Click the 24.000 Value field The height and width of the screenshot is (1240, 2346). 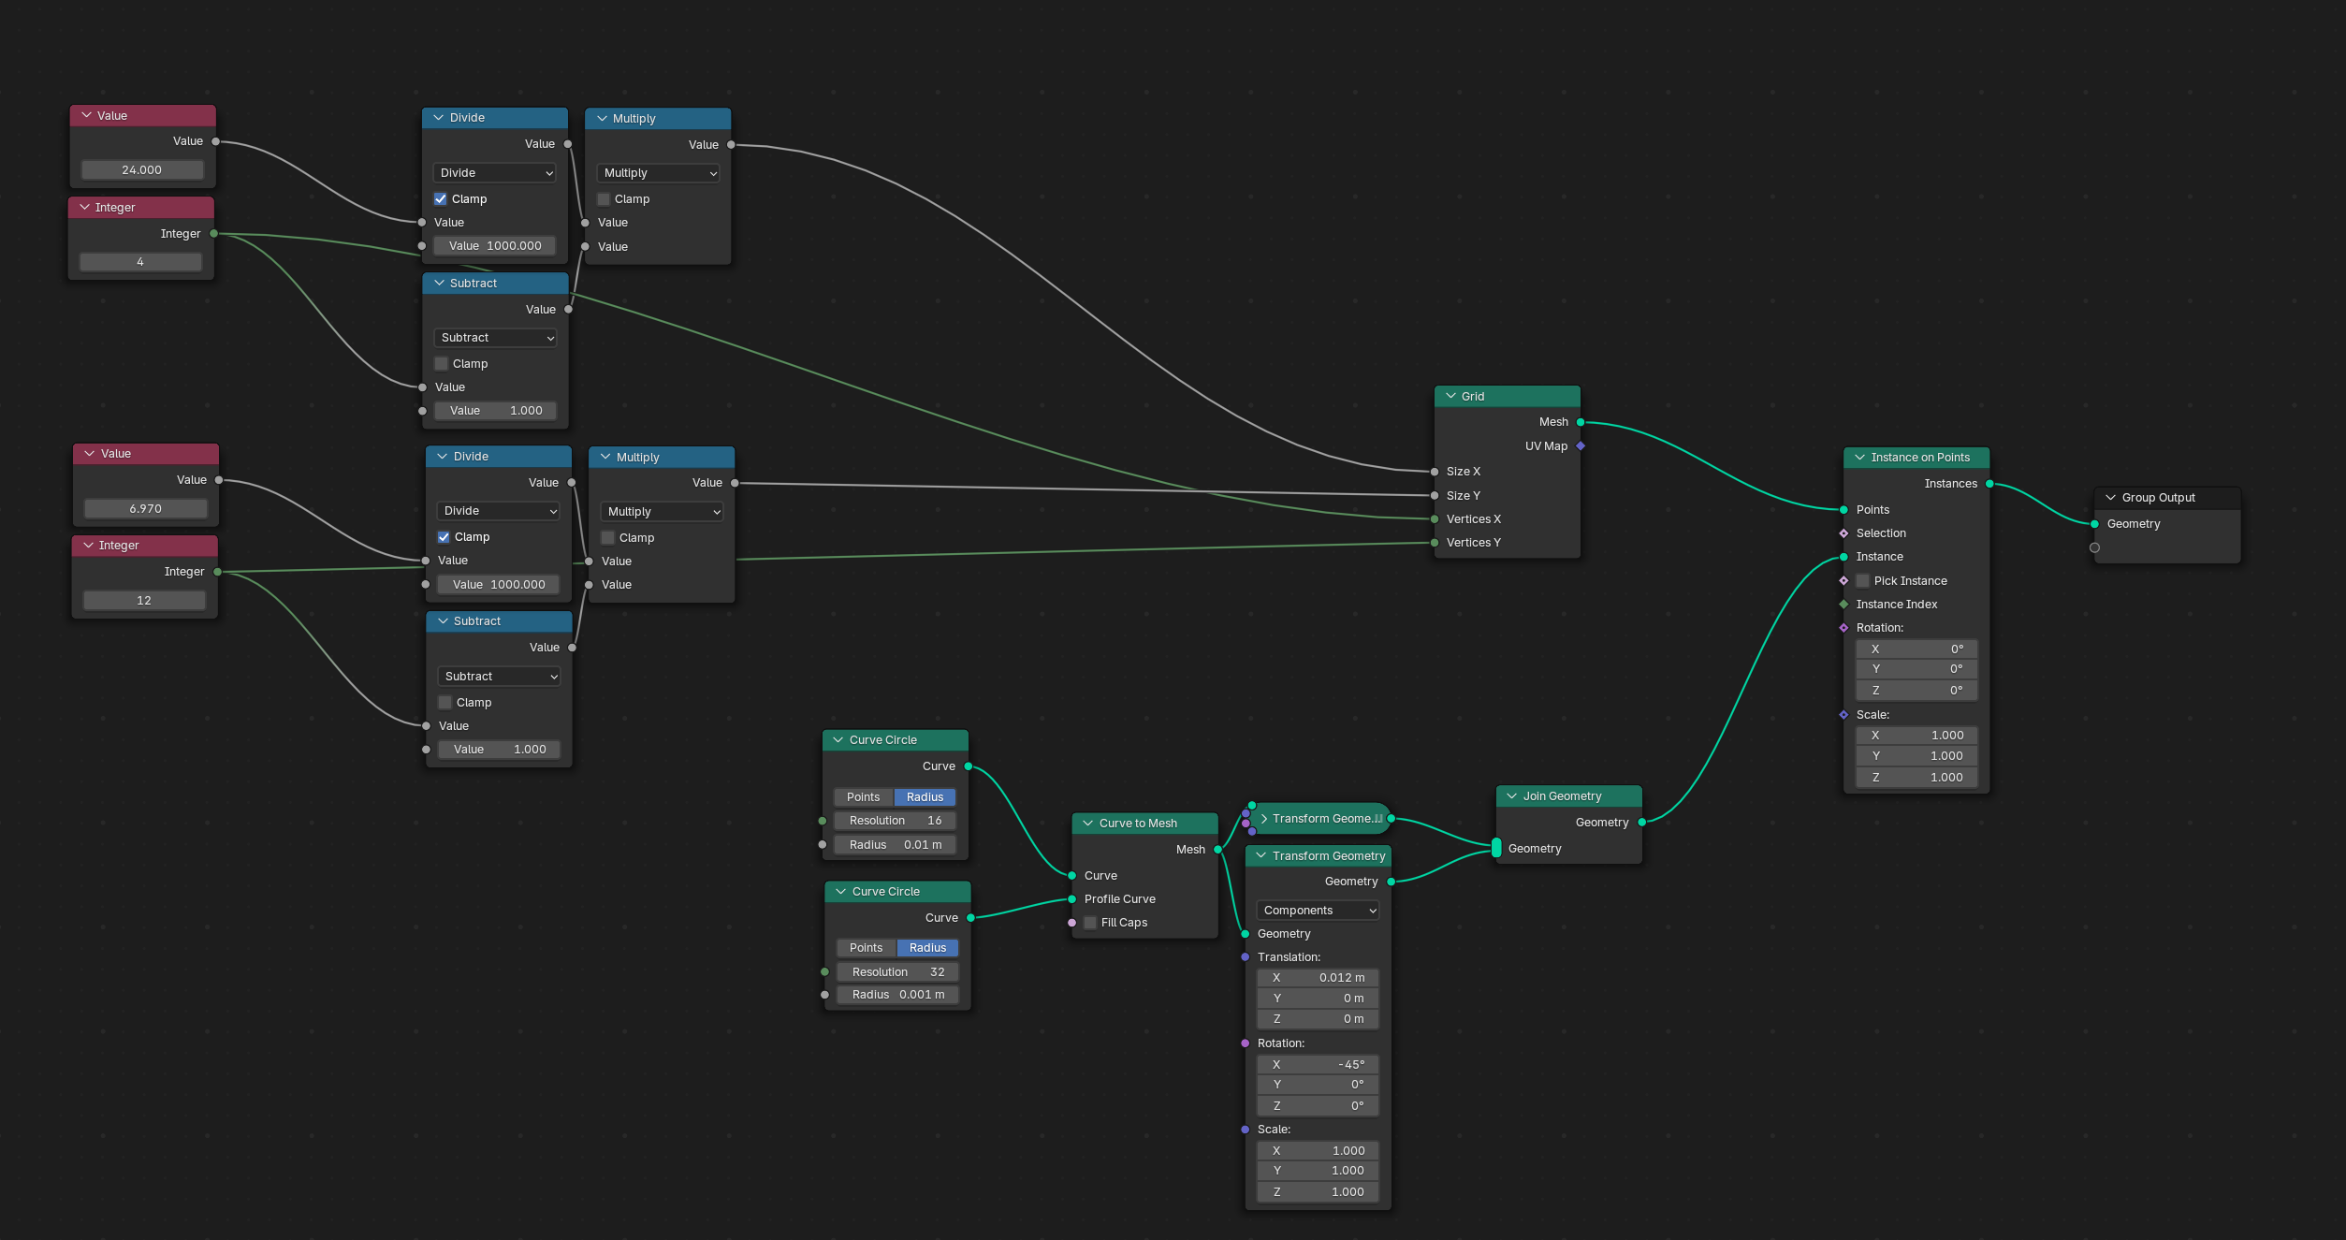pyautogui.click(x=142, y=170)
